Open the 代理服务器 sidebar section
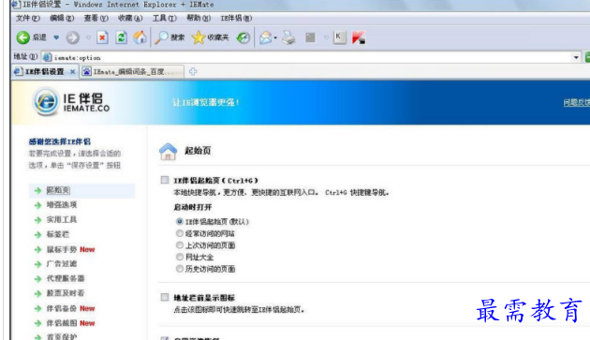 tap(66, 278)
